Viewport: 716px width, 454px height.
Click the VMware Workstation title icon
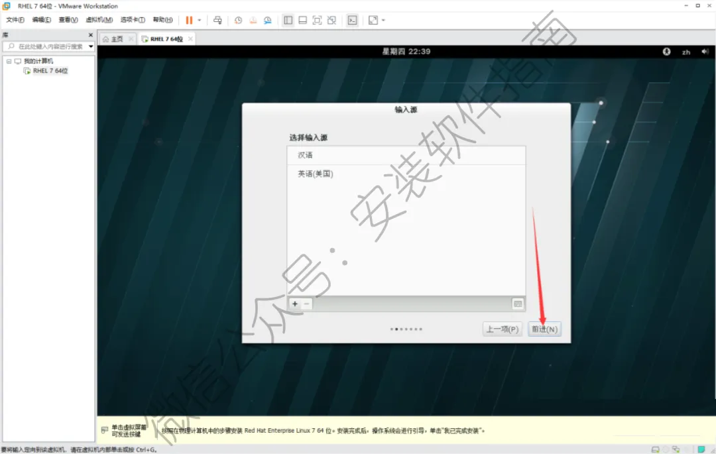(x=7, y=6)
